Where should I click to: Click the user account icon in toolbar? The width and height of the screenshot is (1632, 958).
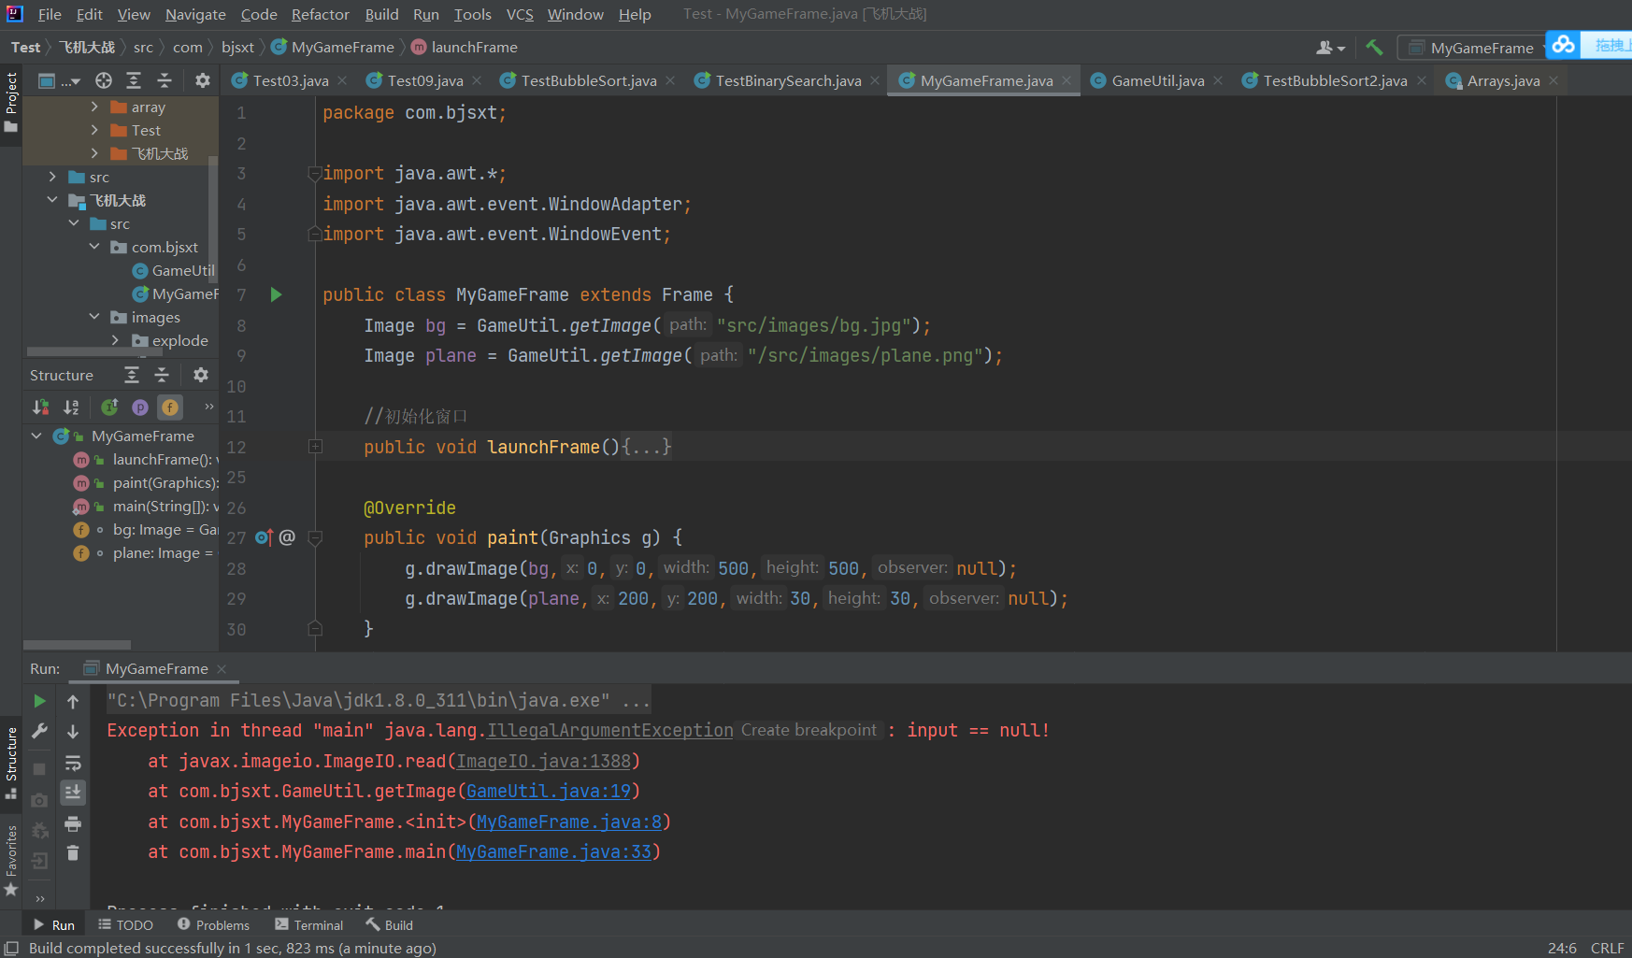tap(1330, 48)
